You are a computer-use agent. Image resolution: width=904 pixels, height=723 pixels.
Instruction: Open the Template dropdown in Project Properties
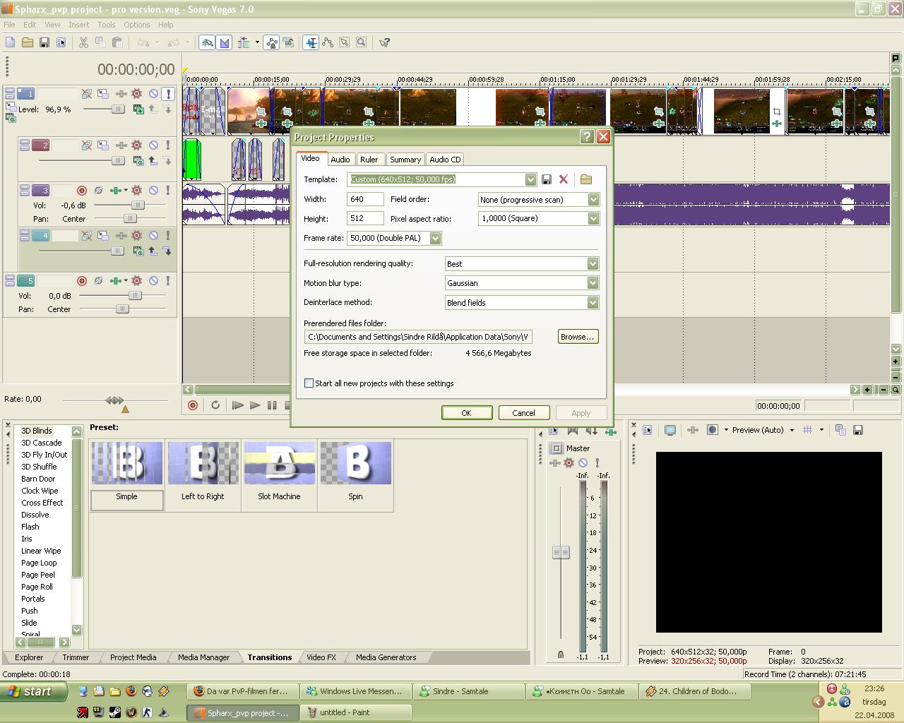click(x=530, y=179)
